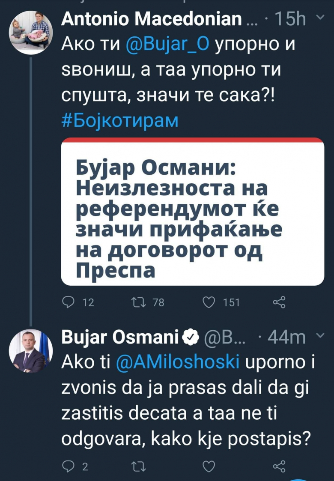Open Antonio Macedonian's profile picture
The width and height of the screenshot is (334, 481).
(31, 33)
